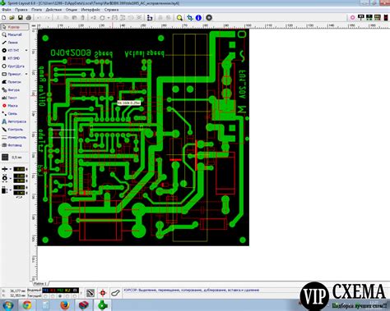Image resolution: width=390 pixels, height=311 pixels.
Task: Select the Текст text tool
Action: 14,98
